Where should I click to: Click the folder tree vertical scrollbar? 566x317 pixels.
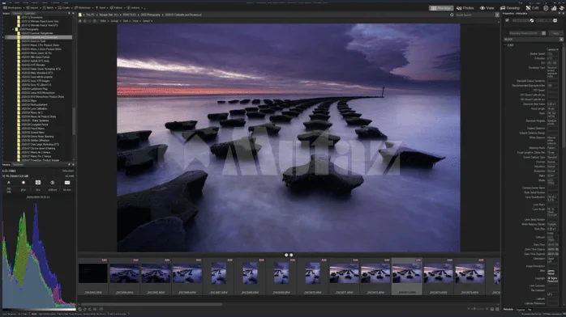[74, 120]
